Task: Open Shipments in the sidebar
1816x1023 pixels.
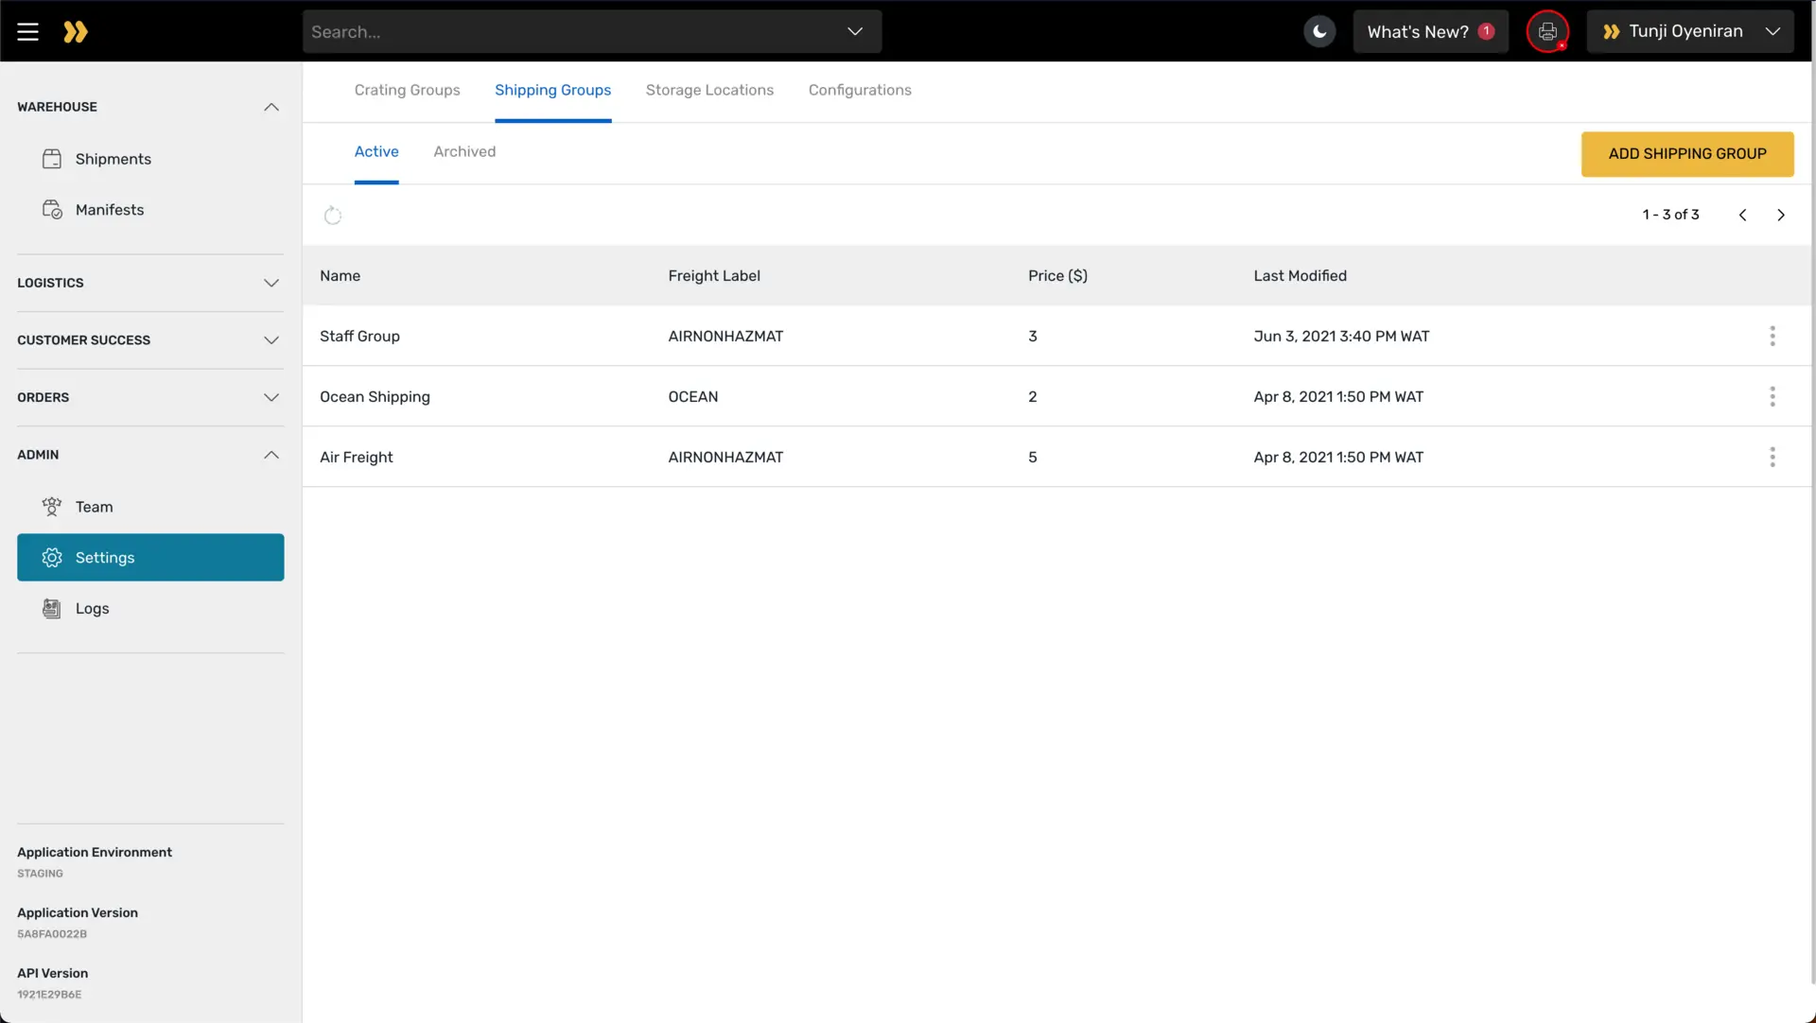Action: [x=150, y=159]
